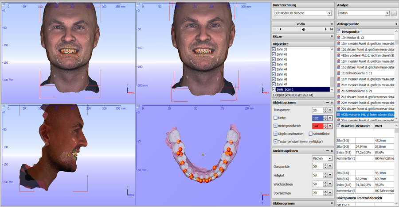Toggle Smile_Scan 1 checkbox

(x=274, y=89)
